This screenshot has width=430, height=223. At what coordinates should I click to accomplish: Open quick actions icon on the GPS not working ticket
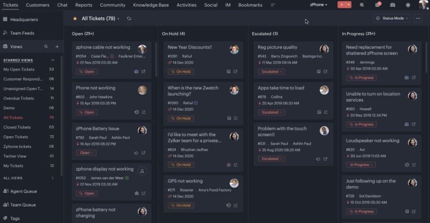pyautogui.click(x=236, y=205)
